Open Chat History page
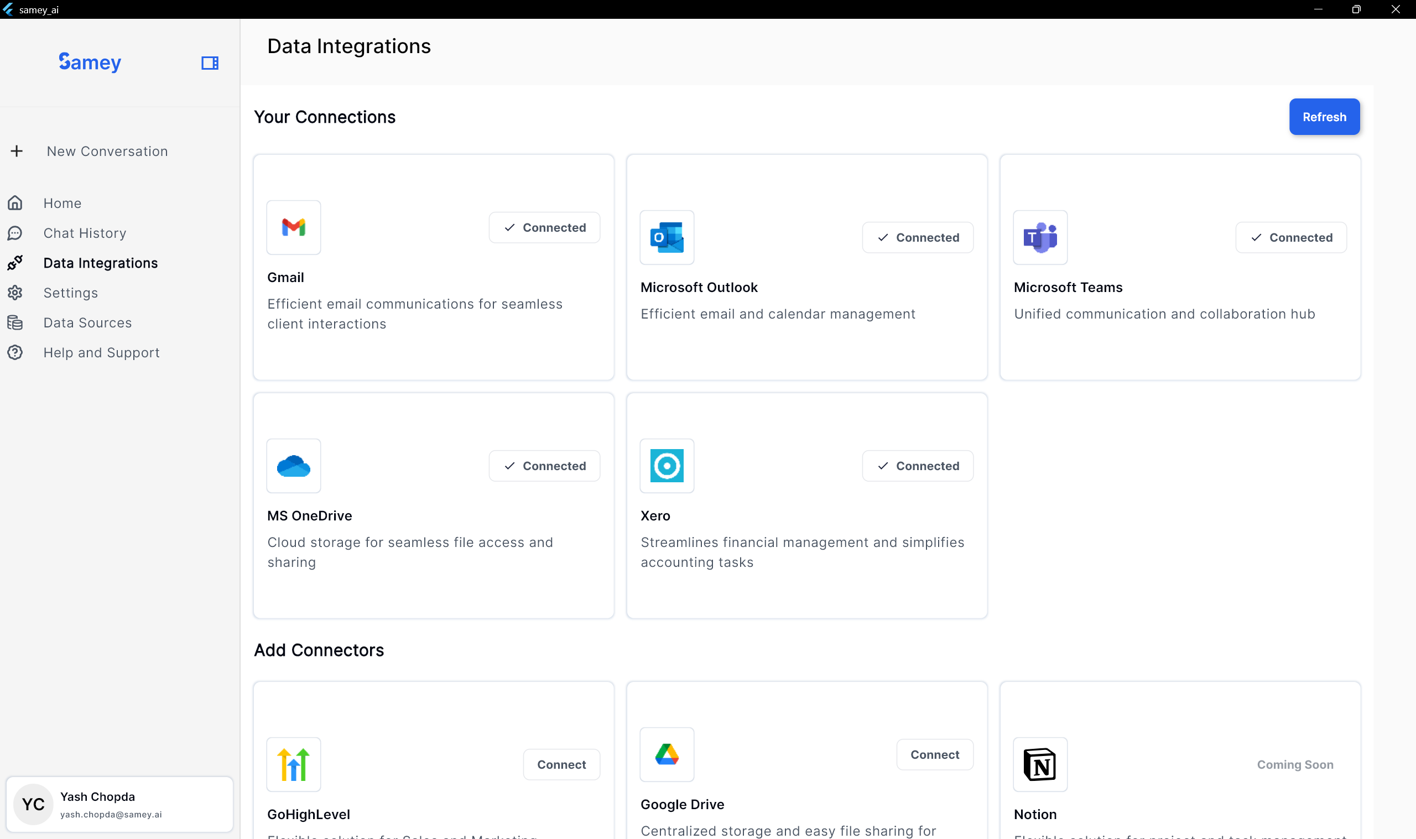Image resolution: width=1416 pixels, height=839 pixels. click(x=85, y=233)
